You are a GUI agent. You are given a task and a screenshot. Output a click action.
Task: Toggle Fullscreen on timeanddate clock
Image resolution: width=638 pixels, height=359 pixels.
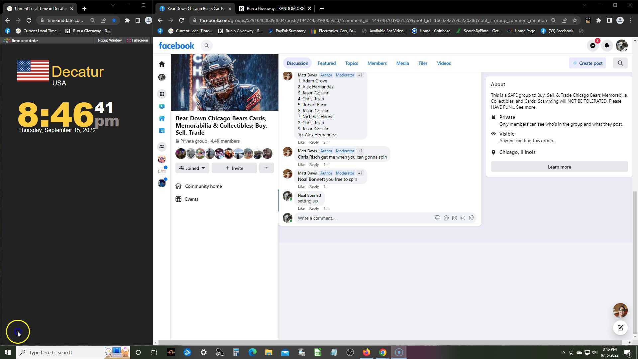pyautogui.click(x=137, y=40)
